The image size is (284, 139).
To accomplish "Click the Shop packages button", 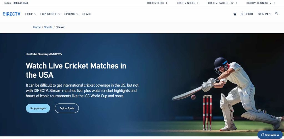I will 38,108.
